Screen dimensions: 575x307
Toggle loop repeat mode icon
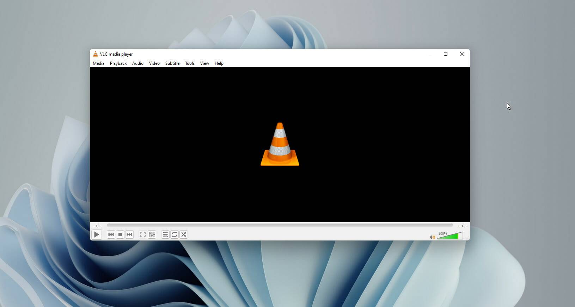pyautogui.click(x=175, y=234)
